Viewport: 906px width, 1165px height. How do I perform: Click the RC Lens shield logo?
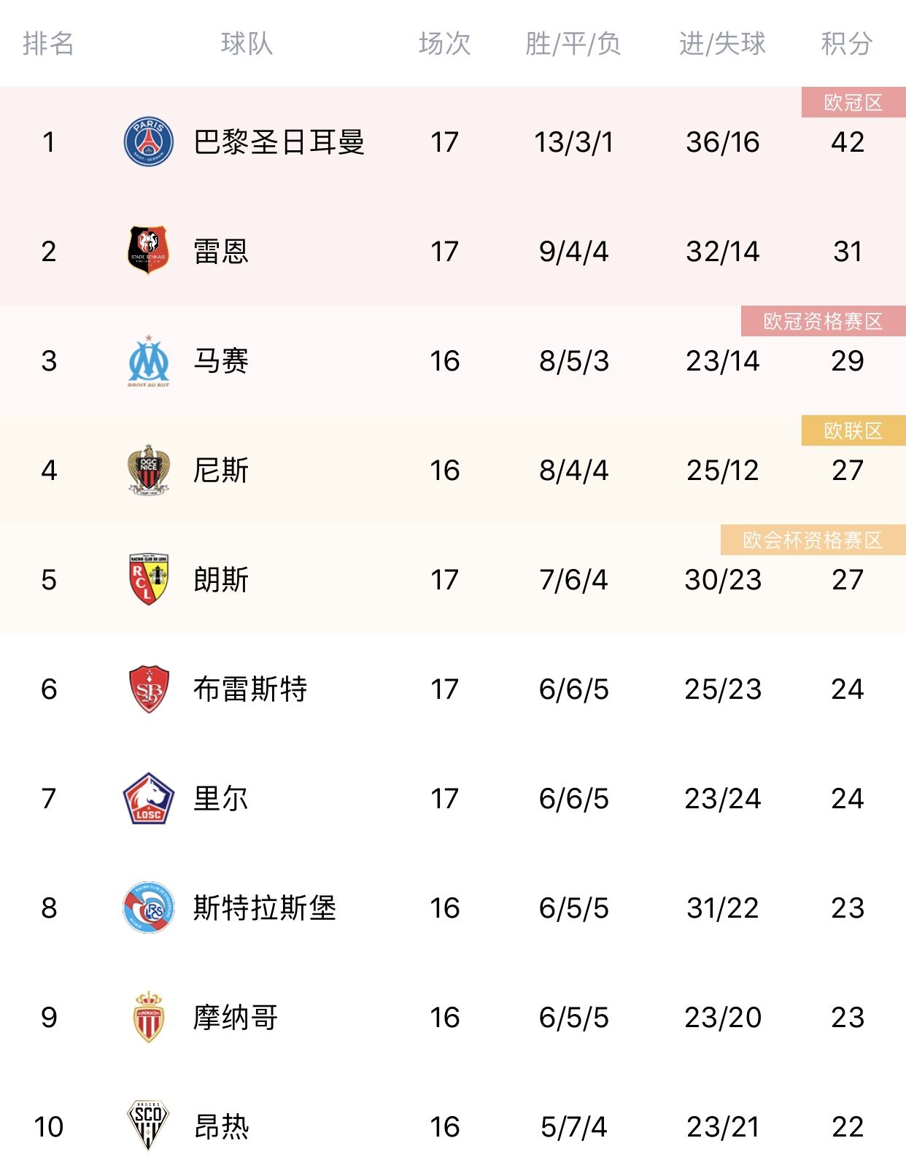coord(149,579)
